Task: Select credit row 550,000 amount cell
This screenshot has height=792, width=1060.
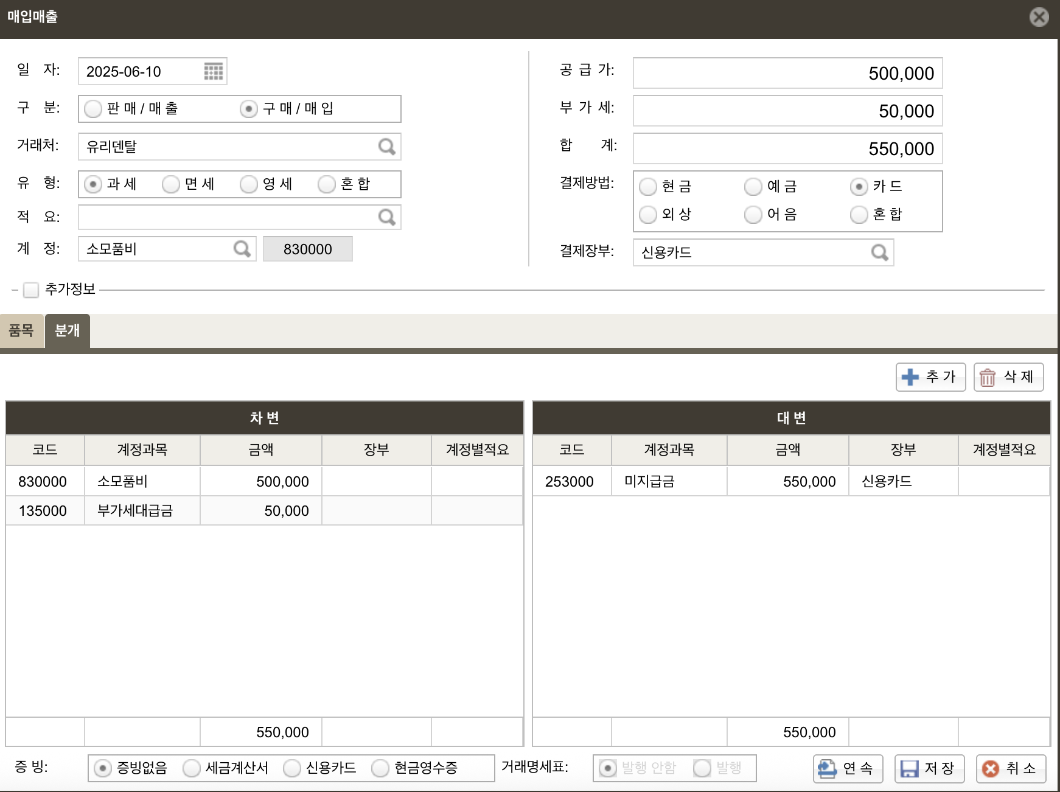Action: [x=788, y=481]
